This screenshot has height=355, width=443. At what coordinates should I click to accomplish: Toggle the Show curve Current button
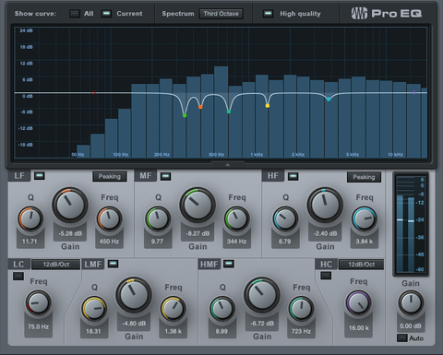tap(106, 14)
